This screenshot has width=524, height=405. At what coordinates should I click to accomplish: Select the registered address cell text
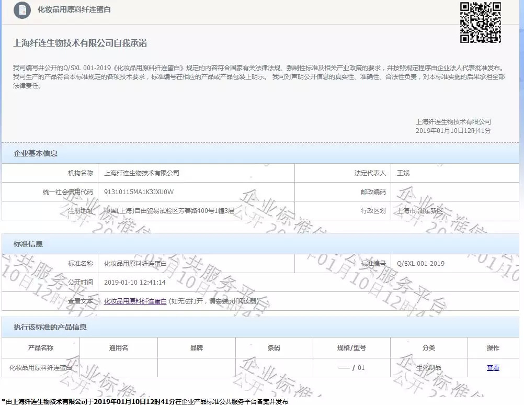coord(169,211)
